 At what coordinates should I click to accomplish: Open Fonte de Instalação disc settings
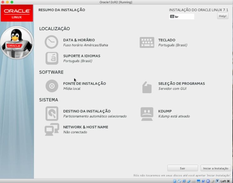tap(76, 86)
